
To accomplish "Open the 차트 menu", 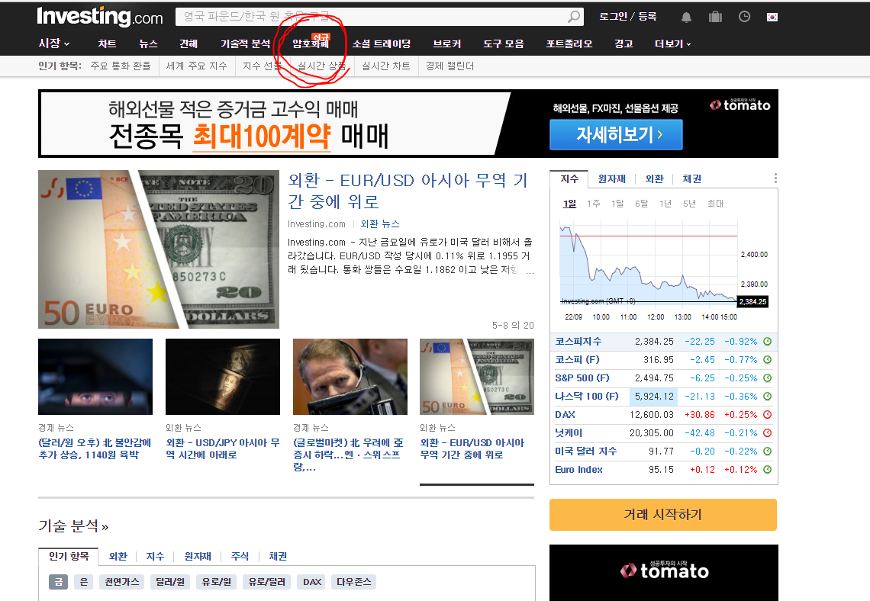I will pyautogui.click(x=107, y=43).
